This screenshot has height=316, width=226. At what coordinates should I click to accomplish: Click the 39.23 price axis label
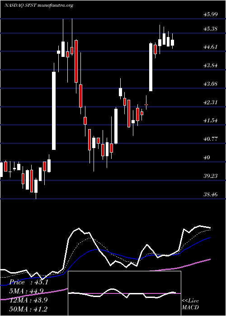[x=211, y=176]
